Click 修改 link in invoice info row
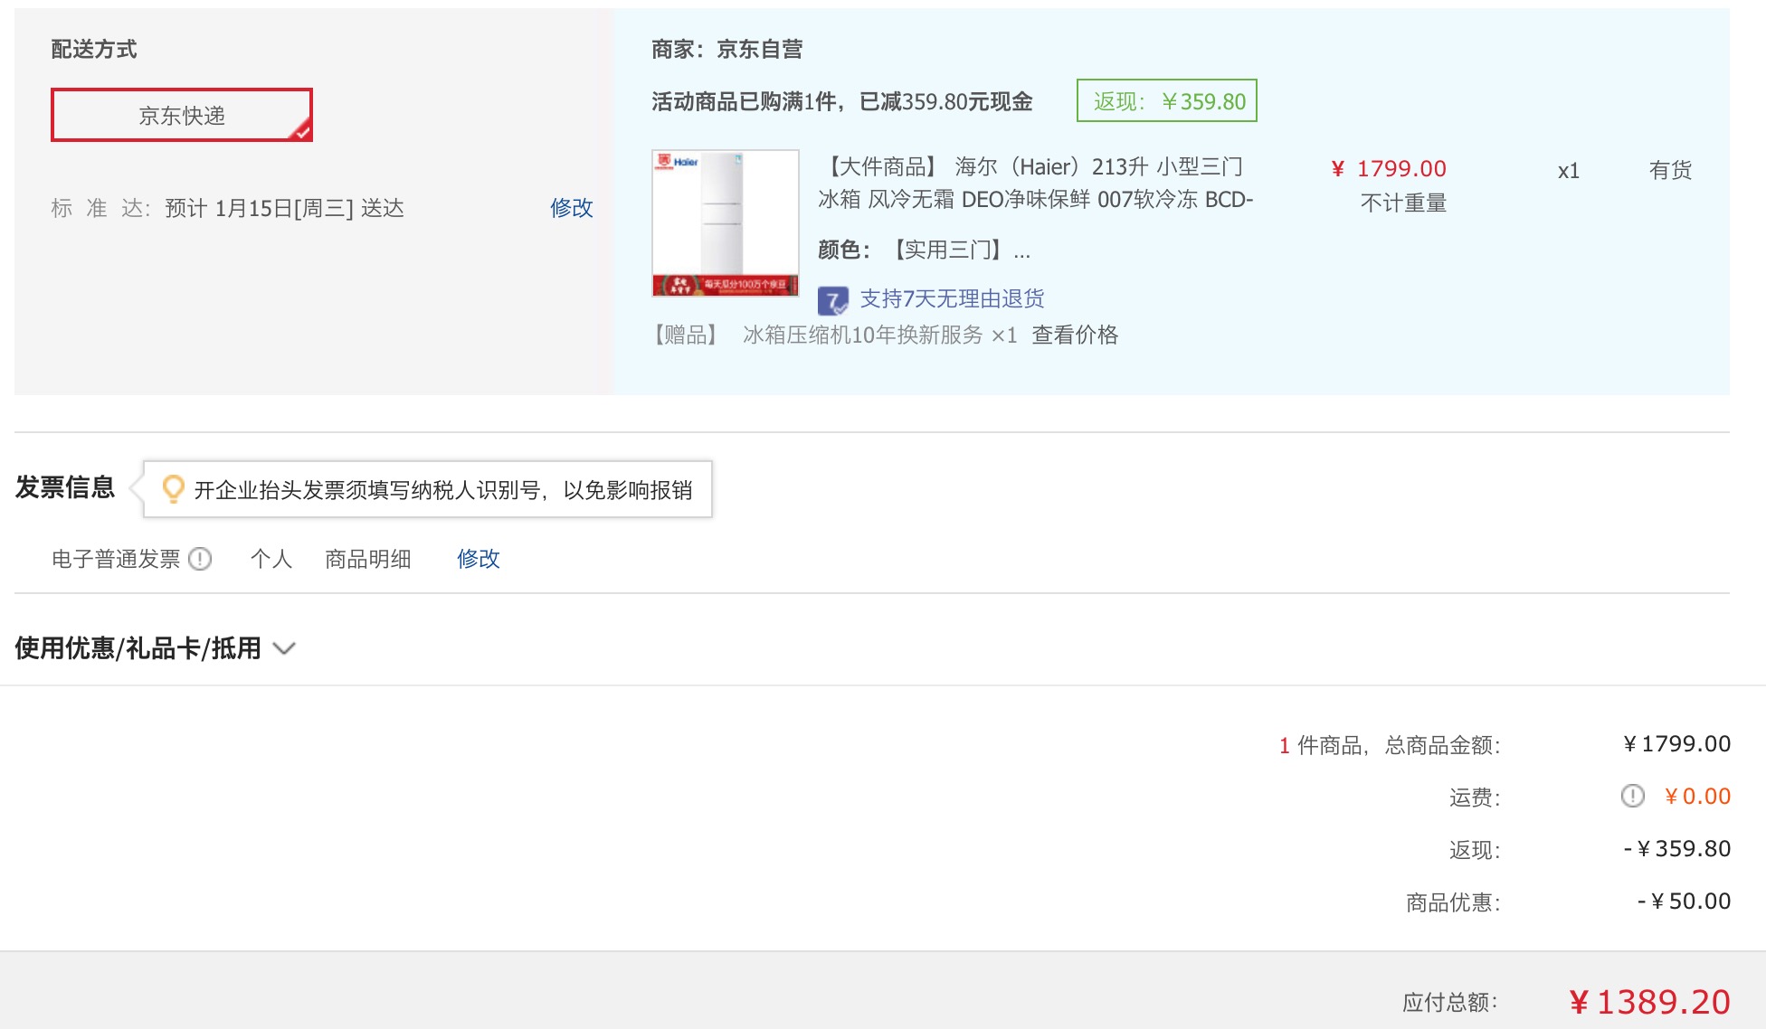This screenshot has width=1766, height=1029. click(x=478, y=559)
